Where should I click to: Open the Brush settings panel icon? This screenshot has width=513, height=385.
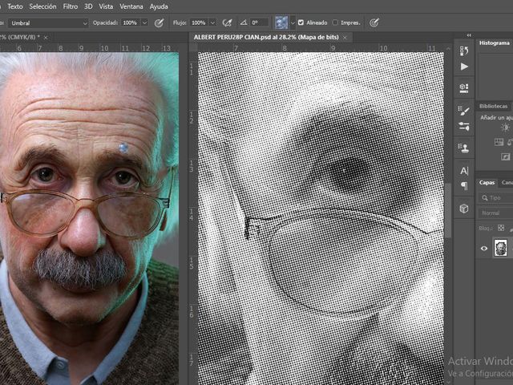[464, 110]
